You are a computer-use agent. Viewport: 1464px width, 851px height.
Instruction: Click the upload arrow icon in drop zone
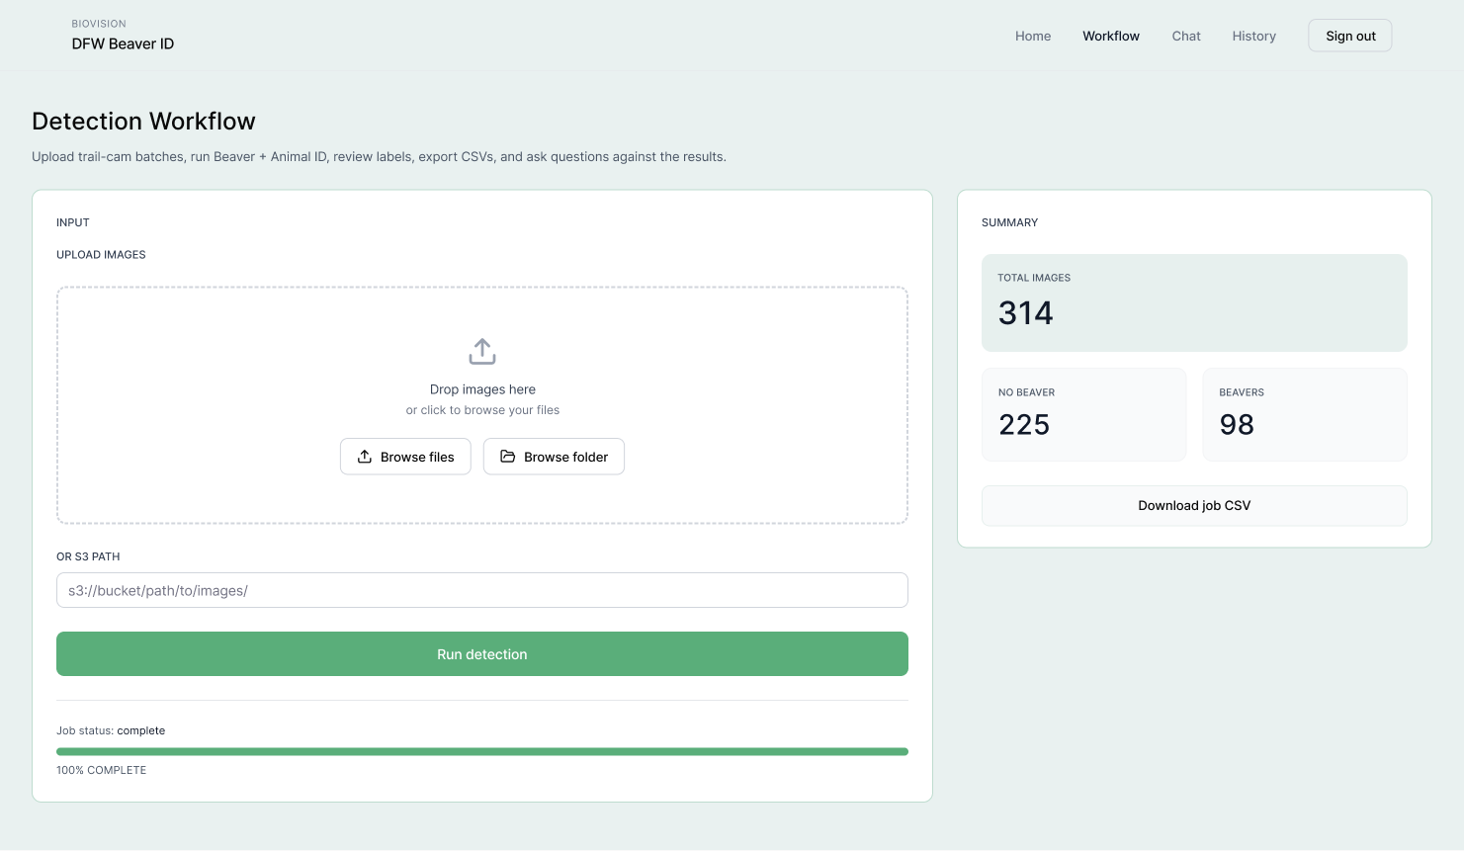[481, 350]
